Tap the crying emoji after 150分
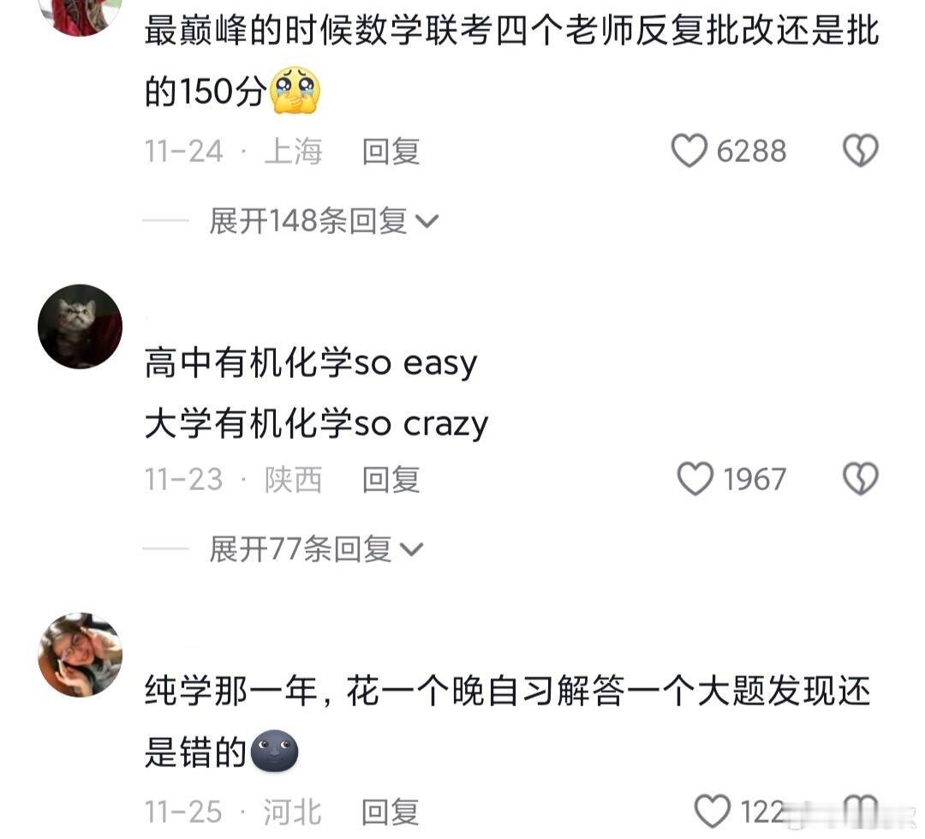The width and height of the screenshot is (925, 839). click(295, 91)
